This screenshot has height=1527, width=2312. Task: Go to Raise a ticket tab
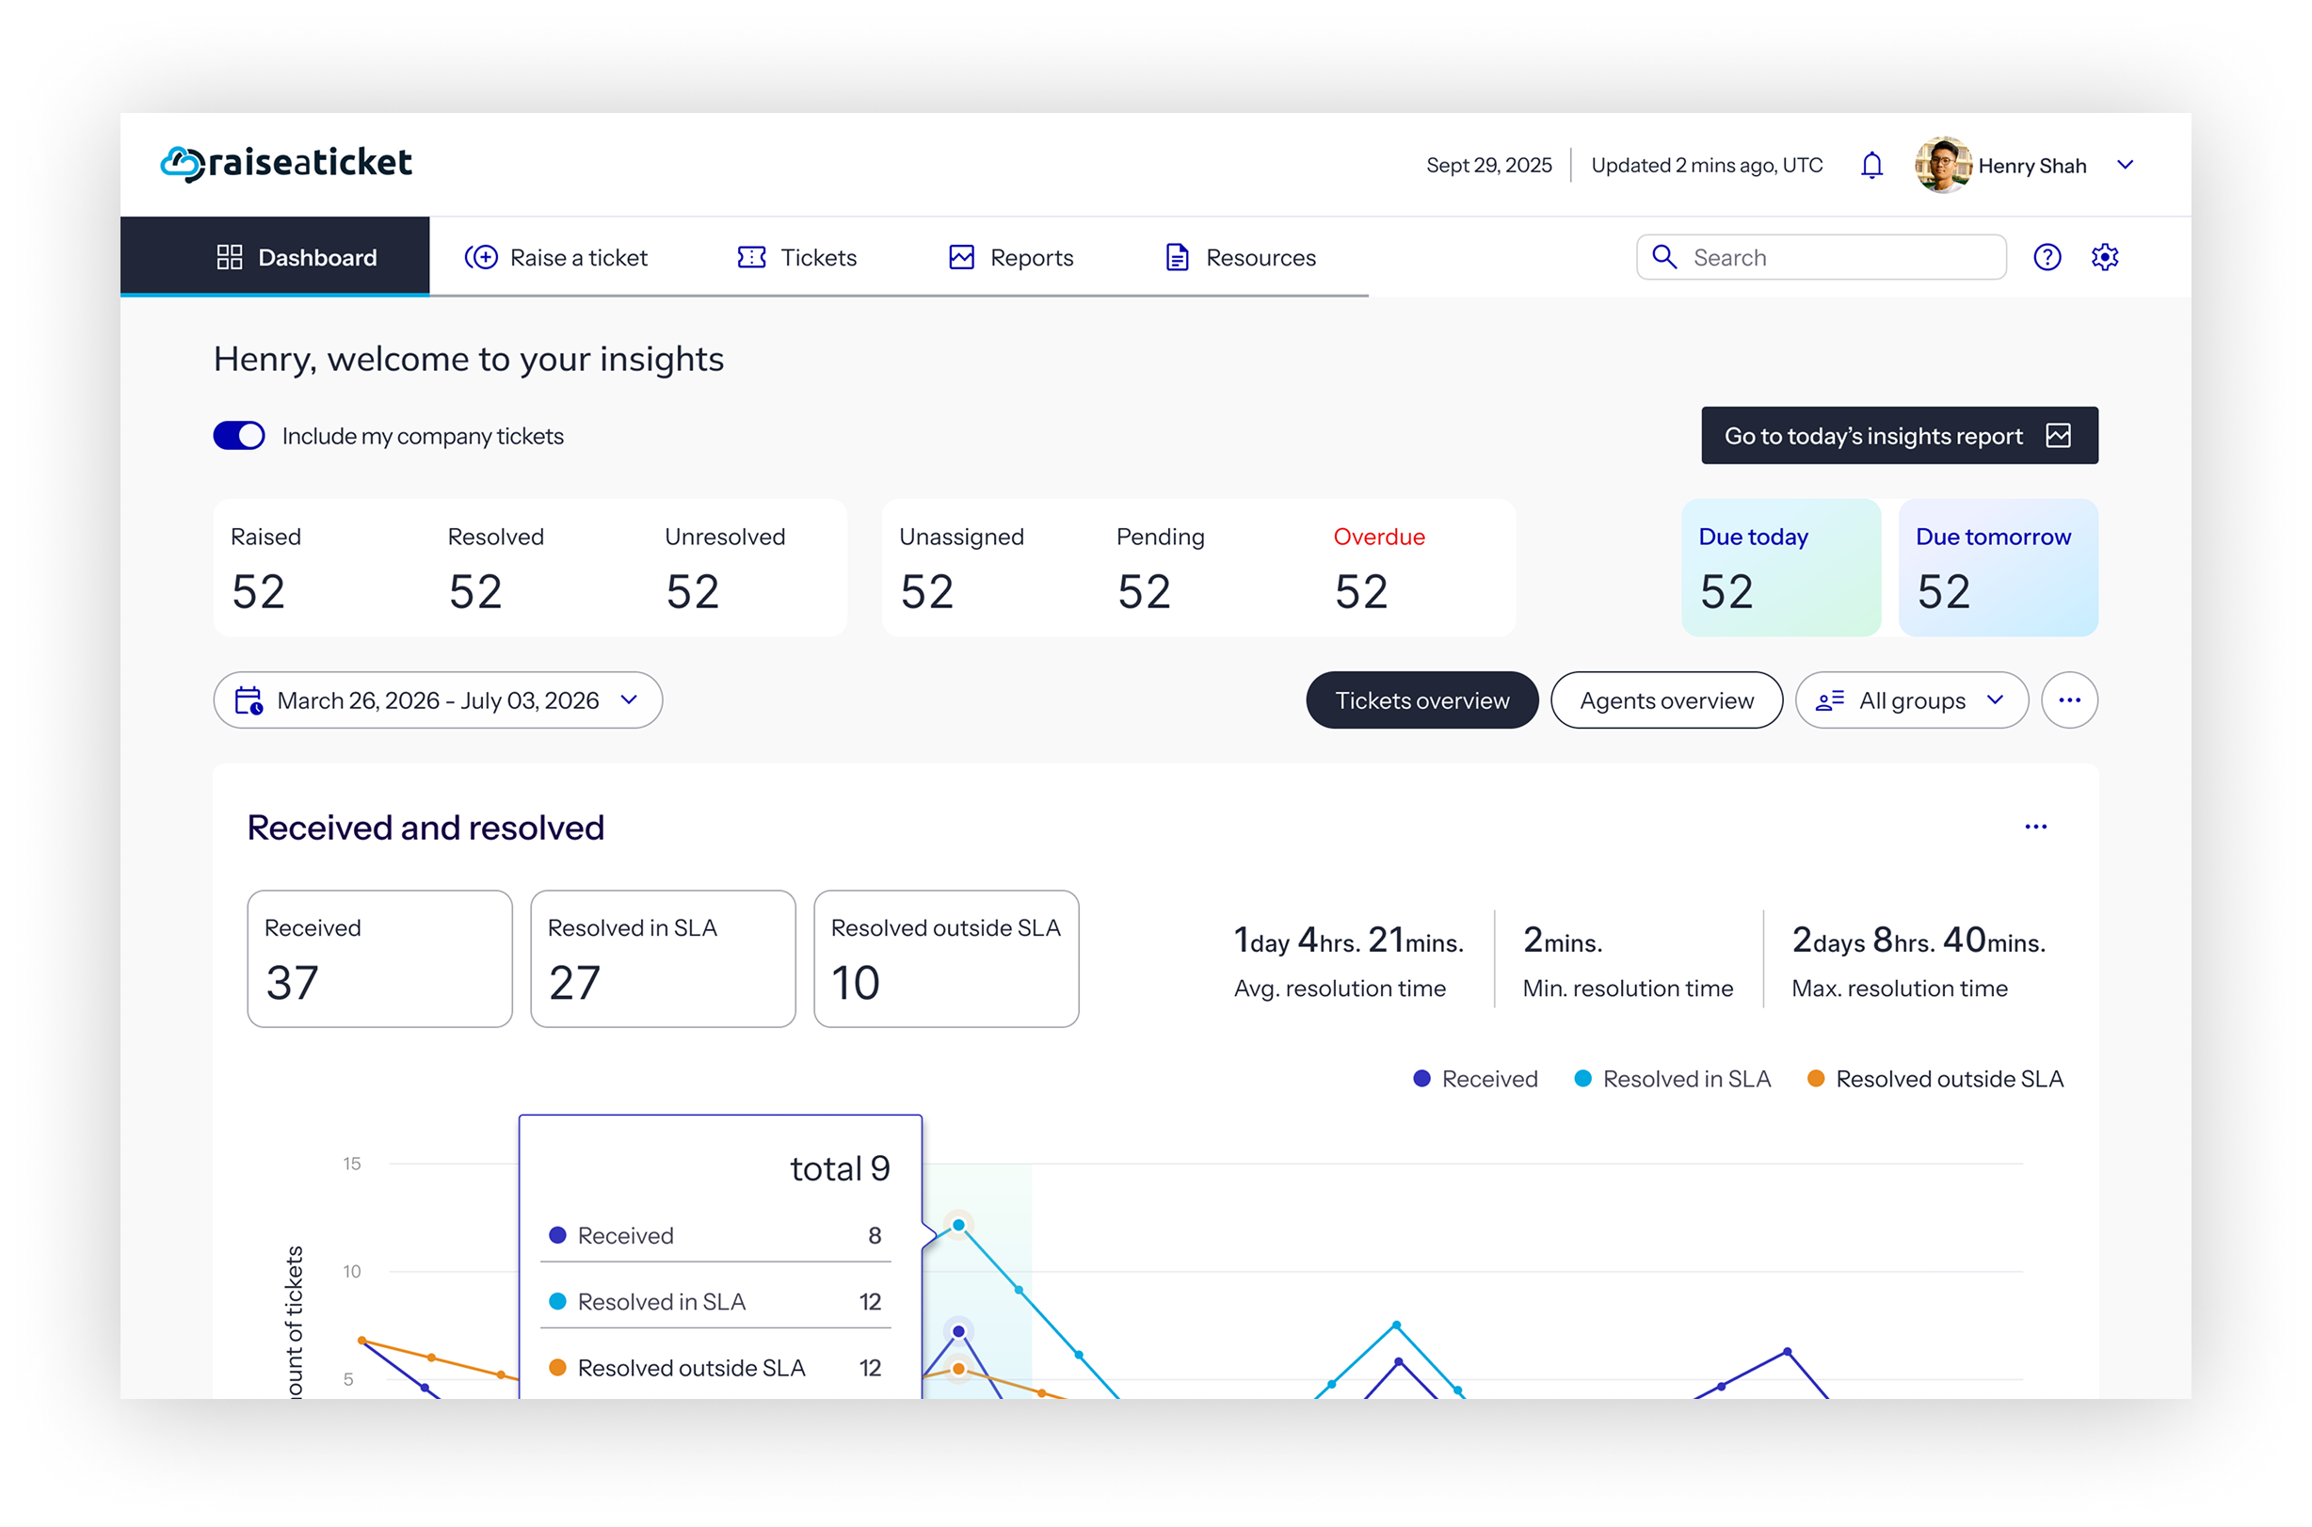556,257
